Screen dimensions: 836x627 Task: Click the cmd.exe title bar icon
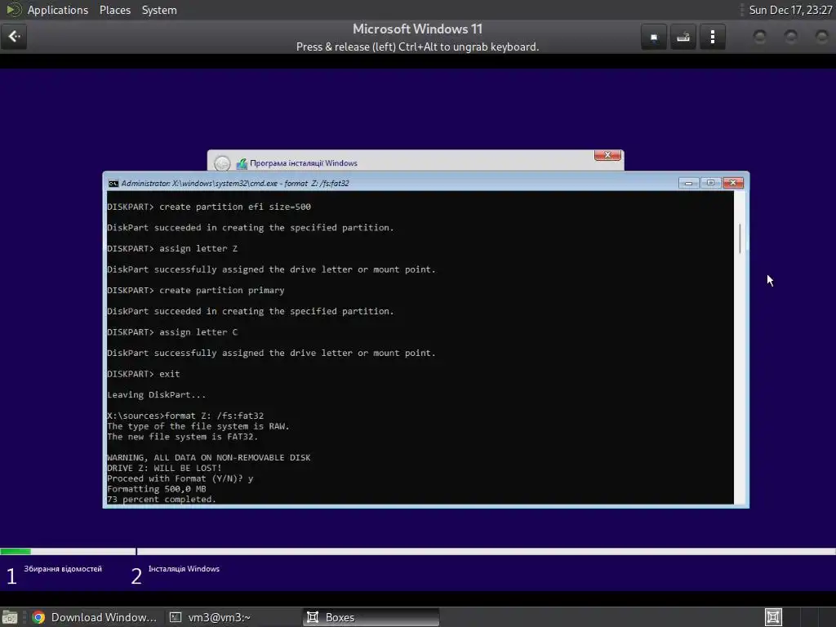tap(113, 184)
